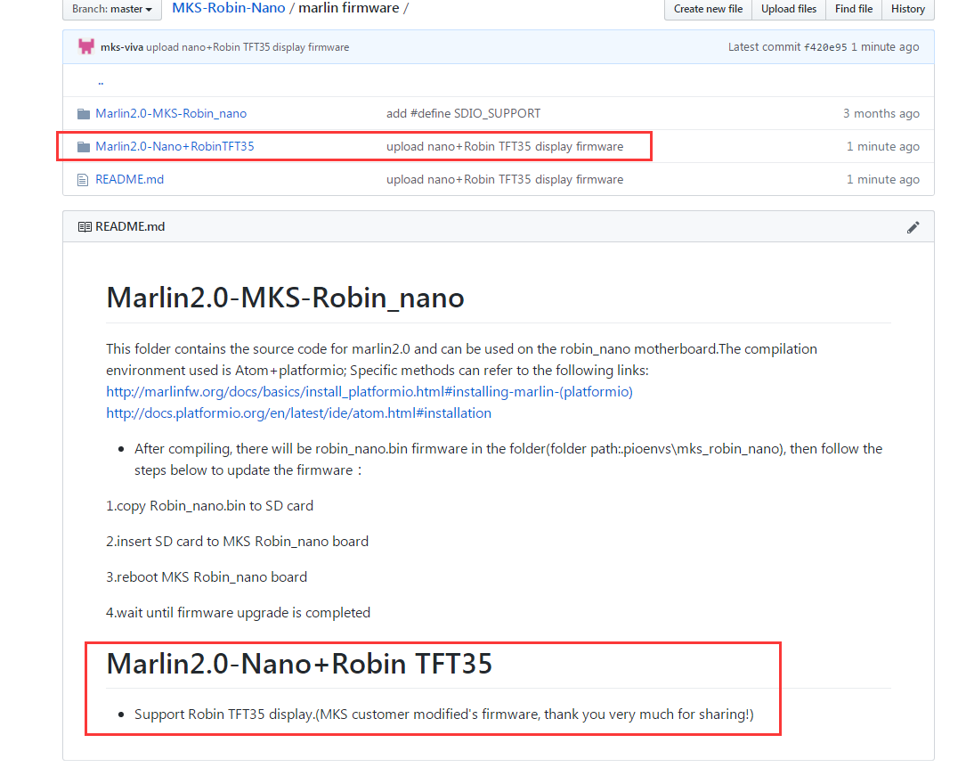958x784 pixels.
Task: Click the mks-viva username link
Action: (x=120, y=46)
